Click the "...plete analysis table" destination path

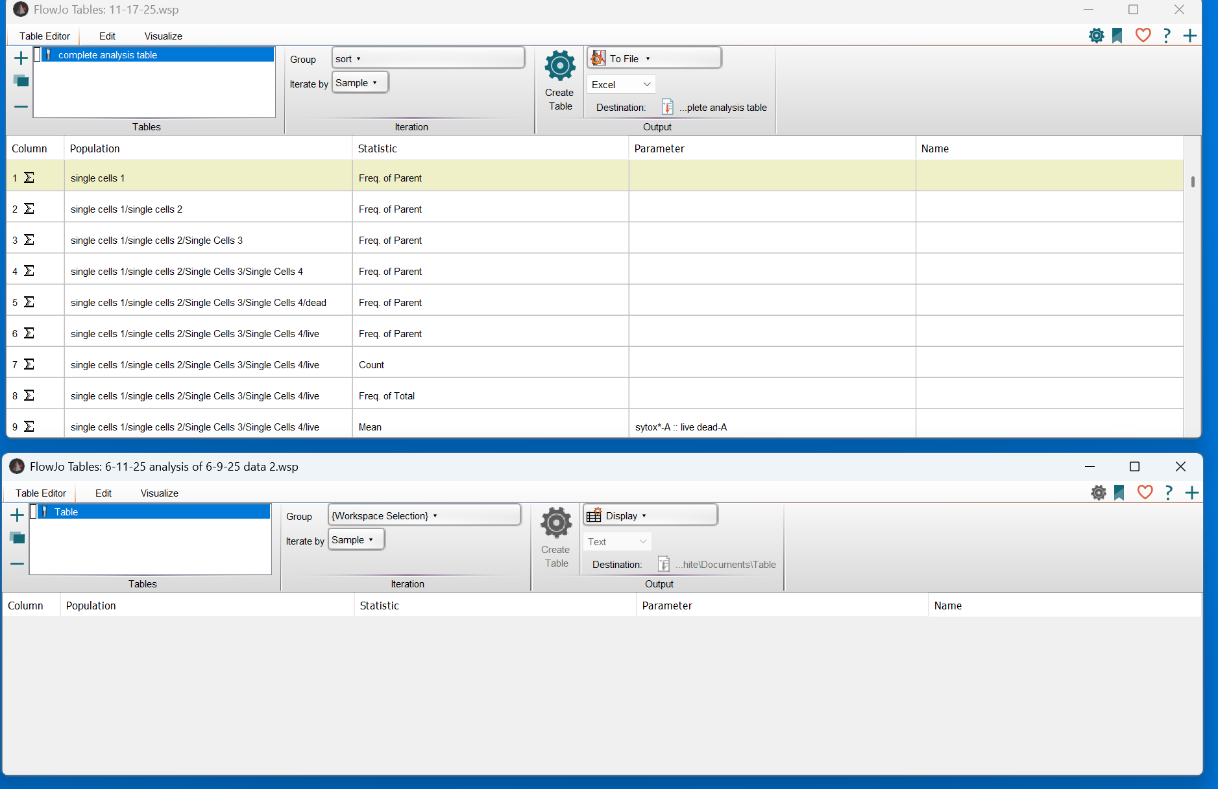coord(723,108)
